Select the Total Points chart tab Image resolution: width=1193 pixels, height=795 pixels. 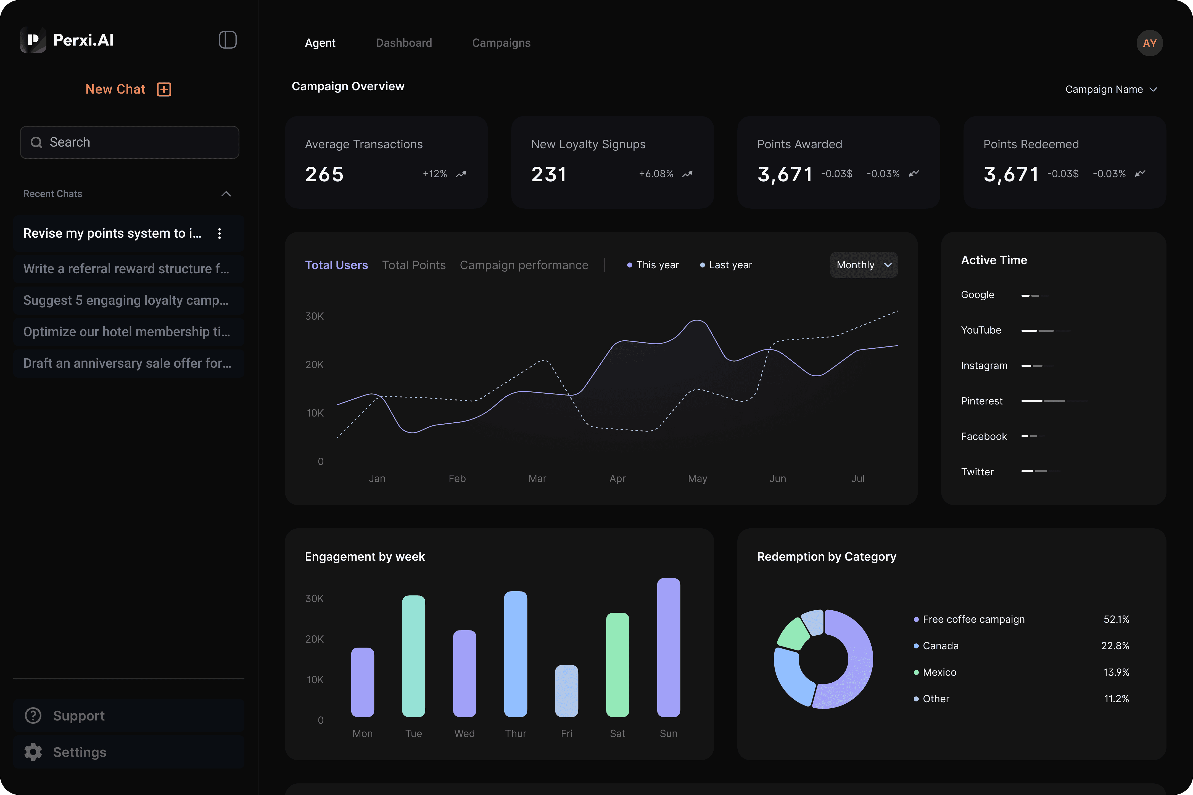point(413,265)
